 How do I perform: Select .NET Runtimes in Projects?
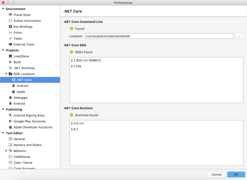tap(24, 68)
